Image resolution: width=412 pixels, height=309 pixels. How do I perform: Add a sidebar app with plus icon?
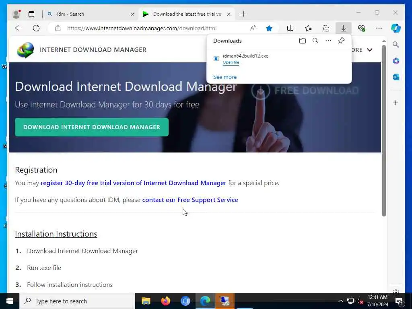(396, 103)
